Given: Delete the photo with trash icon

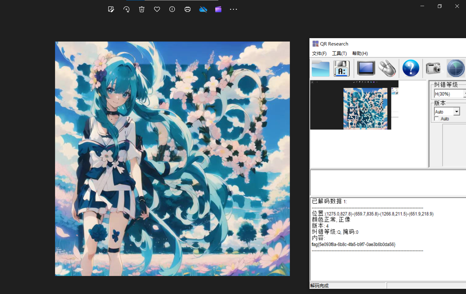Looking at the screenshot, I should coord(142,9).
